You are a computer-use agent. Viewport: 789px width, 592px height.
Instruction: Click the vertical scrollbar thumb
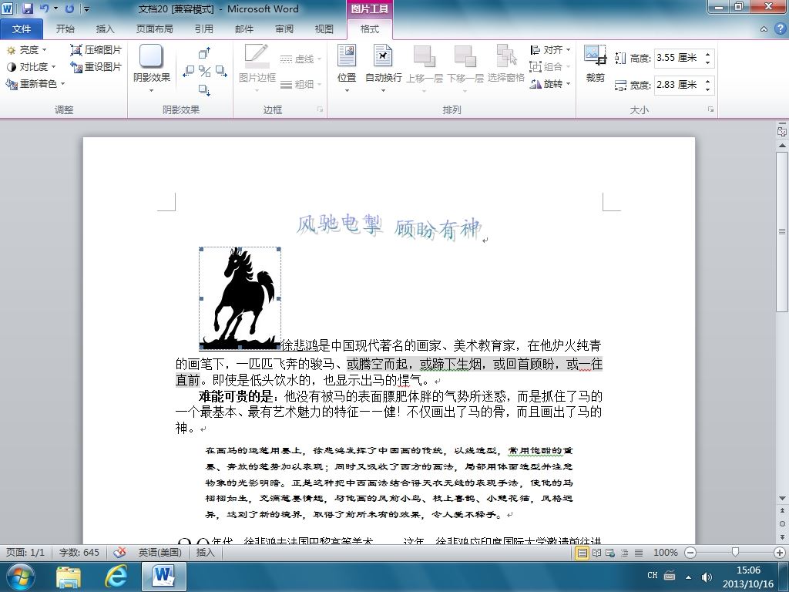point(782,231)
